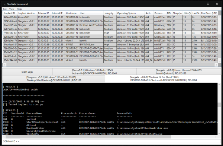Click the implant table's right scroll arrow

tap(216, 65)
